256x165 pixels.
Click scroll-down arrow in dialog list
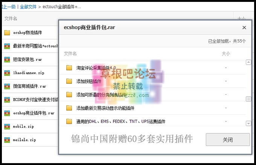248,123
